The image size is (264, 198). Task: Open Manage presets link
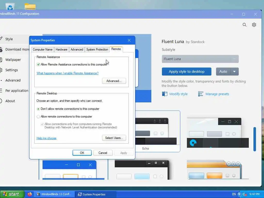point(217,94)
